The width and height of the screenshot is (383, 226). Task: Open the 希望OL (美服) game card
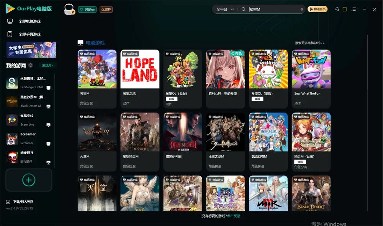pyautogui.click(x=268, y=79)
